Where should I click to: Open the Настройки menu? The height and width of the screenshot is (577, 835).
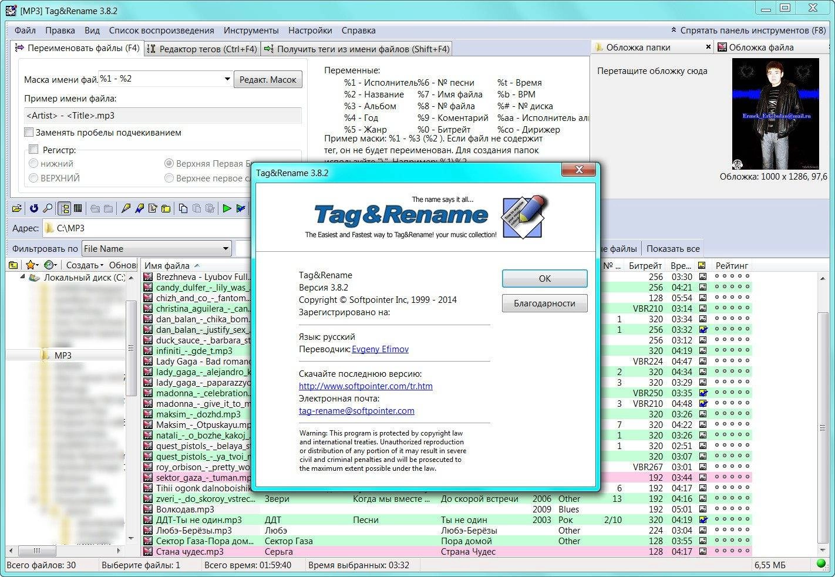click(x=310, y=31)
